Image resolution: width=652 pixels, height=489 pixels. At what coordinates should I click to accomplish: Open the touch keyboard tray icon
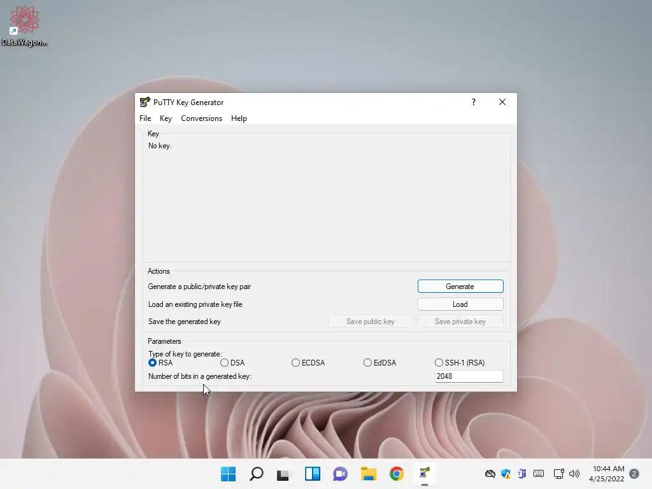(539, 474)
